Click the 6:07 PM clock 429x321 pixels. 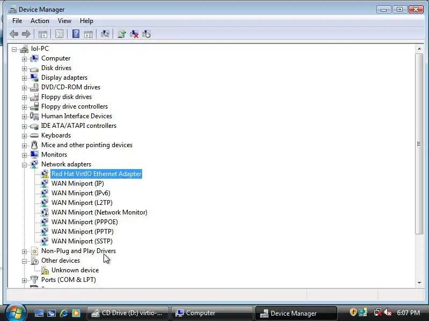pyautogui.click(x=408, y=312)
